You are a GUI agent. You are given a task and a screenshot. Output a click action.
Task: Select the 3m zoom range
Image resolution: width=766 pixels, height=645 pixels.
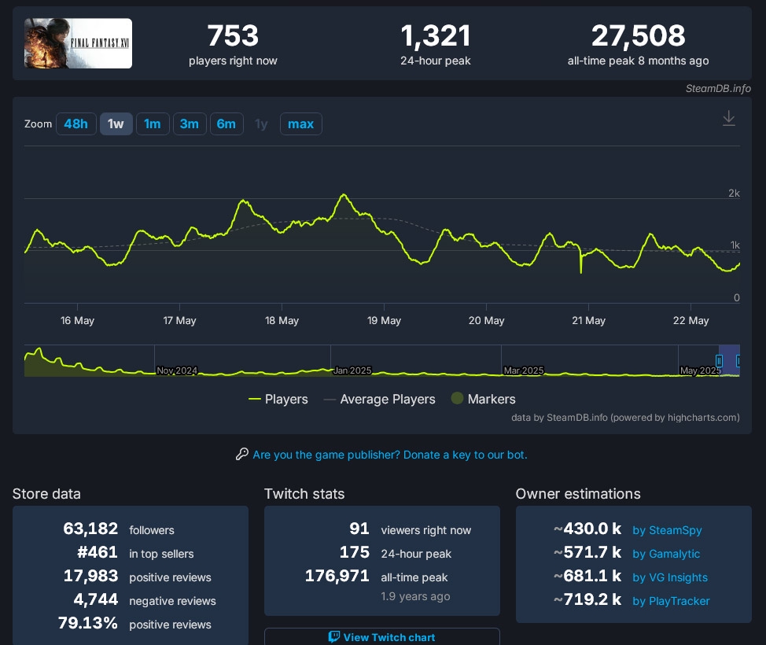point(190,124)
